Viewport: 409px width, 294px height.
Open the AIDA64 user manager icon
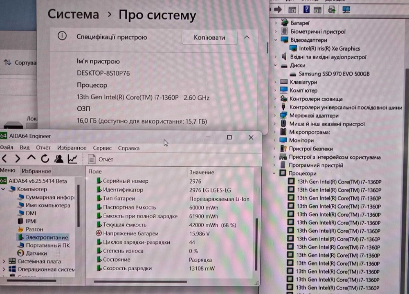coord(59,159)
